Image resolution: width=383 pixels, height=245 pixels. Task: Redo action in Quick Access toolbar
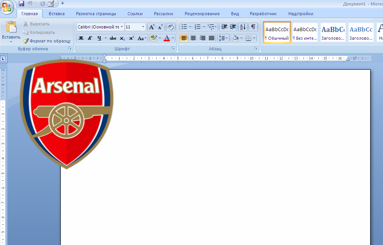point(42,4)
